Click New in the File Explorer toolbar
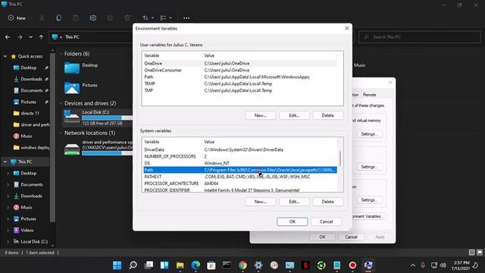485x273 pixels. 17,18
